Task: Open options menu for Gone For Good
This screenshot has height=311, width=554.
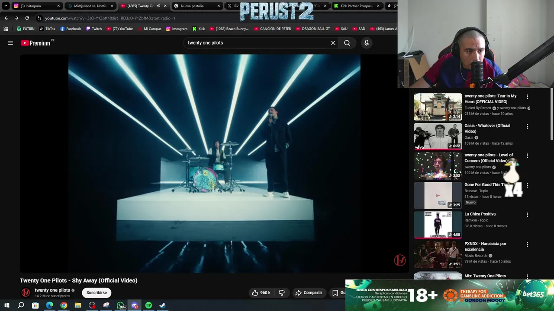Action: [527, 185]
